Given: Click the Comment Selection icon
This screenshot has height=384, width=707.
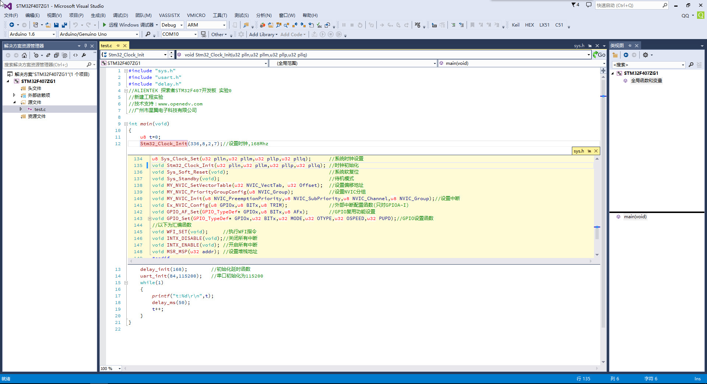Looking at the screenshot, I should point(453,25).
